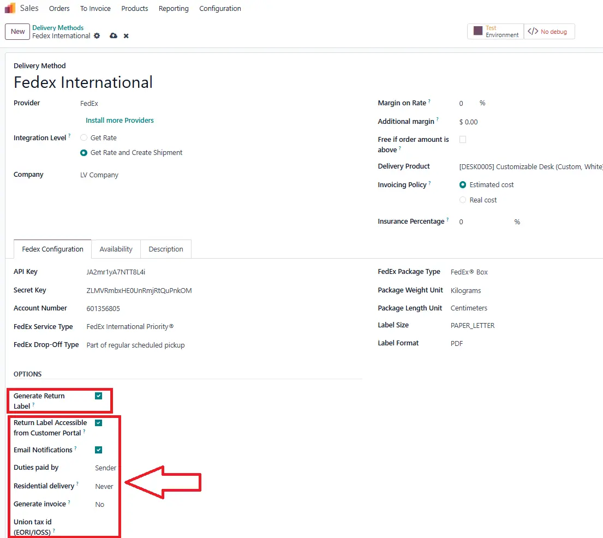Screen dimensions: 603x538
Task: Save record with the cloud upload icon
Action: click(114, 36)
